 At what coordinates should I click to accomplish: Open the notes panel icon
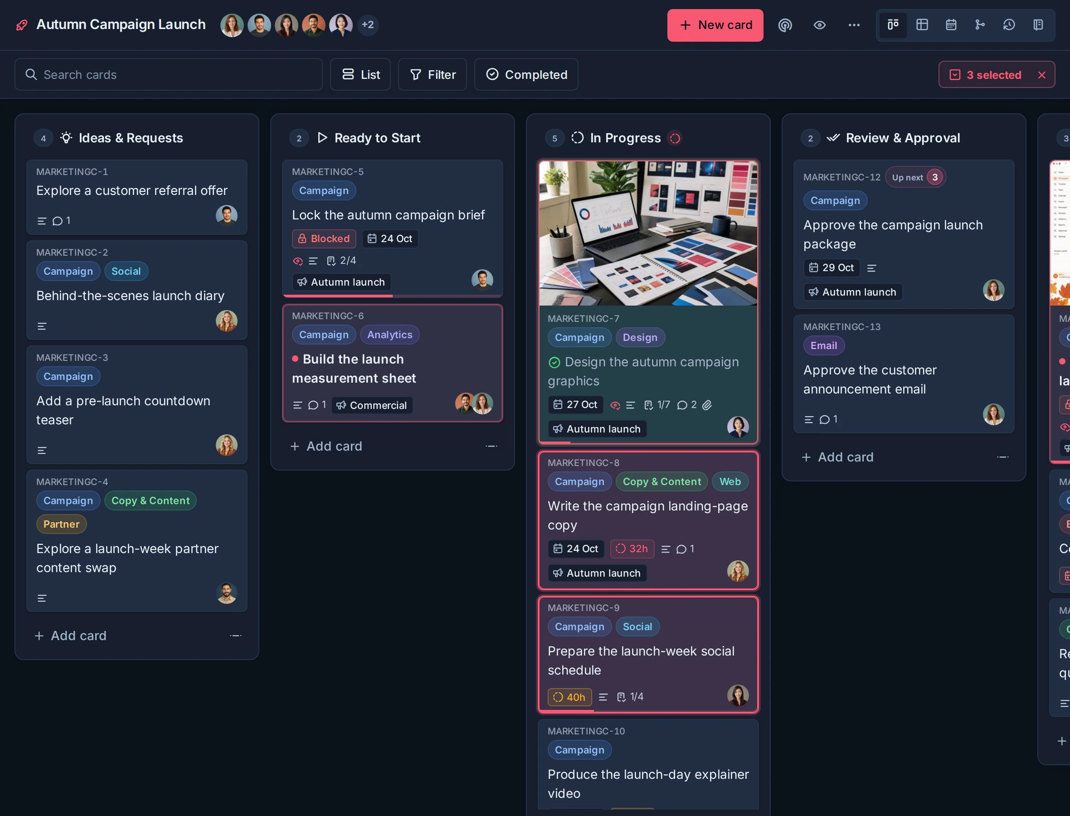pyautogui.click(x=1038, y=25)
